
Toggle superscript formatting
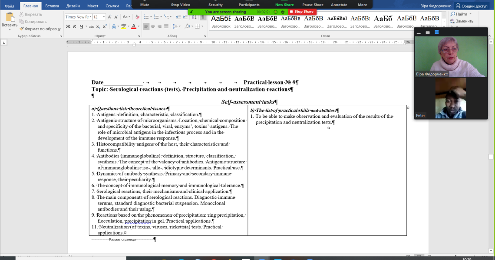(x=105, y=26)
